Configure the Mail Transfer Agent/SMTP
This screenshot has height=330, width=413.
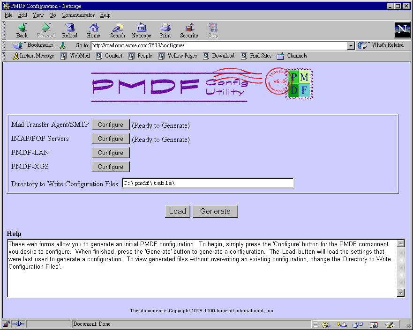click(x=111, y=125)
